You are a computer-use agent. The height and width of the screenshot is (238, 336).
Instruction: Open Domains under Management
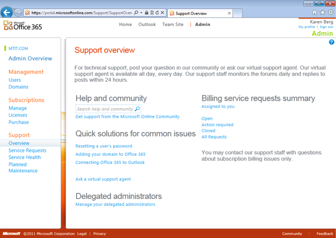point(19,87)
